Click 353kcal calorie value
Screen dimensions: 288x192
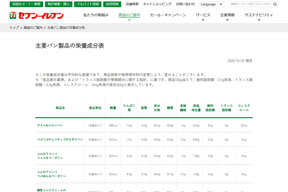point(113,156)
